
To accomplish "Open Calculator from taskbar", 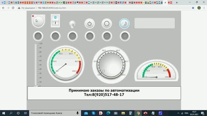I will [131, 113].
